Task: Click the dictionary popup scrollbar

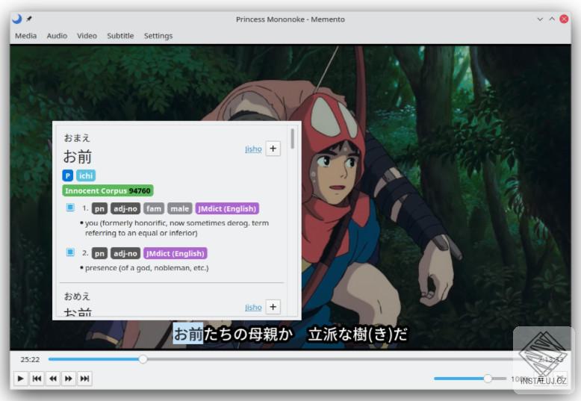Action: click(293, 139)
